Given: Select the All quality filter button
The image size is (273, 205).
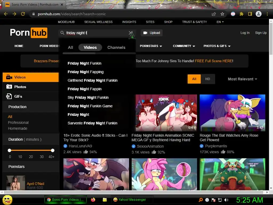Looking at the screenshot, I should coord(194,79).
